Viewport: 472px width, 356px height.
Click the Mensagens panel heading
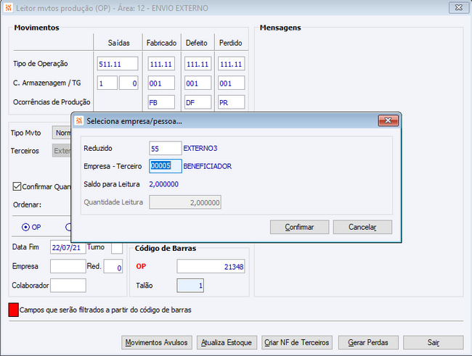click(x=280, y=28)
